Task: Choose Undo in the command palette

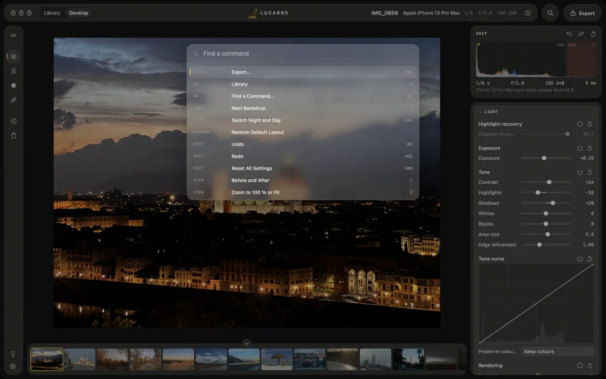Action: 302,144
